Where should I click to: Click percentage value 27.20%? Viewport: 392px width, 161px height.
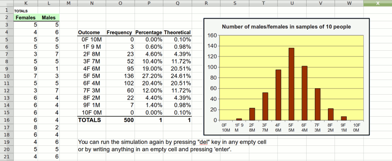point(152,76)
